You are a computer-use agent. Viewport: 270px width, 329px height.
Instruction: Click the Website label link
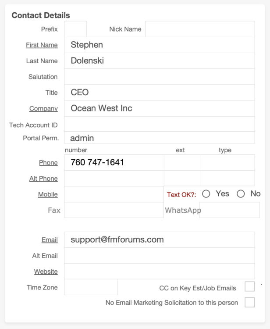pos(46,272)
